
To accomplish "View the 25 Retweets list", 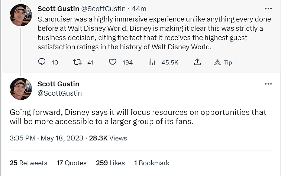I will tap(28, 163).
